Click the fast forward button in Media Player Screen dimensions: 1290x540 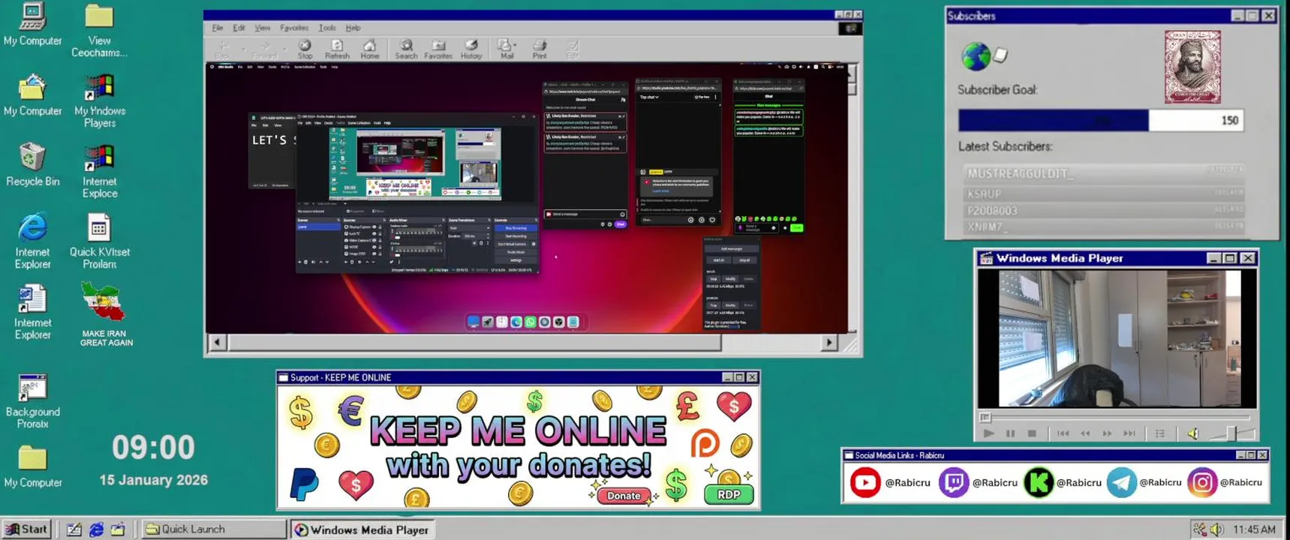[x=1107, y=433]
